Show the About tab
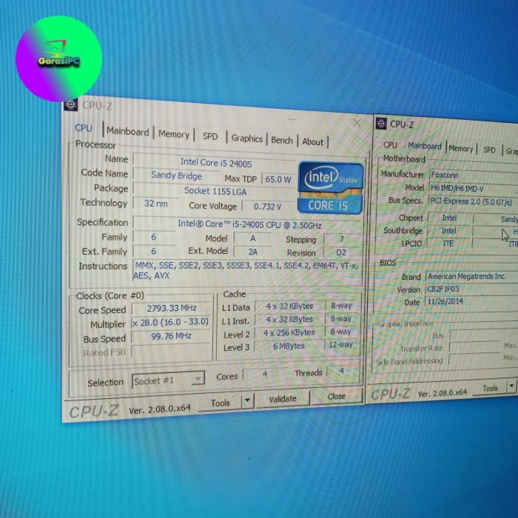Image resolution: width=518 pixels, height=518 pixels. [x=313, y=141]
